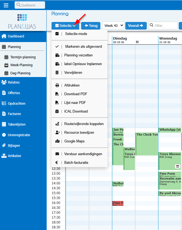Choose Google Maps menu entry

(x=79, y=141)
